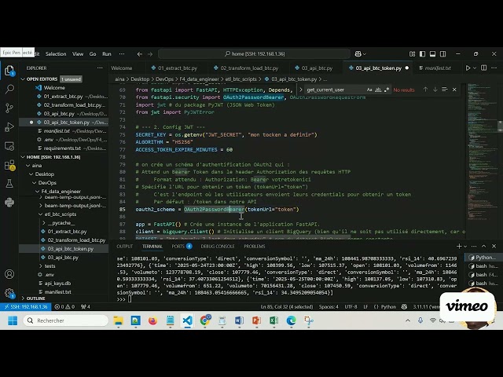The height and width of the screenshot is (377, 503).
Task: Run the Python file with play icon
Action: pos(468,68)
